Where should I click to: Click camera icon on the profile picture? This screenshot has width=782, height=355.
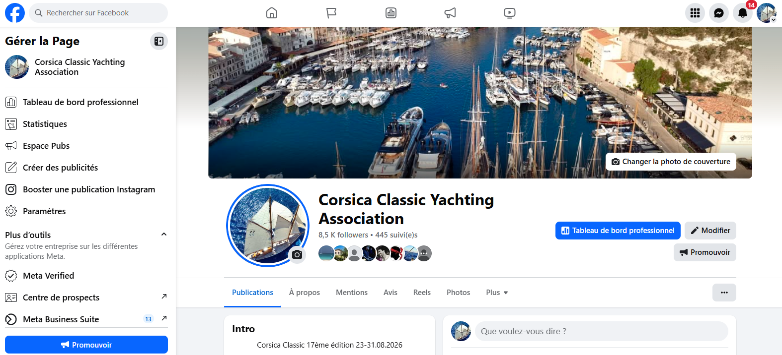point(297,254)
